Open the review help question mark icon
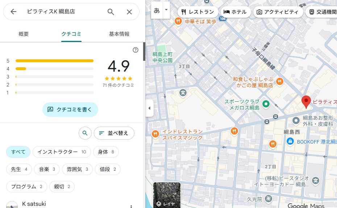 coord(136,50)
